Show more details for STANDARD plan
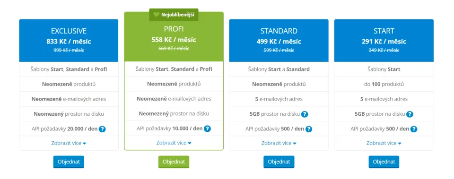Screen dimensions: 454x179 pyautogui.click(x=279, y=143)
